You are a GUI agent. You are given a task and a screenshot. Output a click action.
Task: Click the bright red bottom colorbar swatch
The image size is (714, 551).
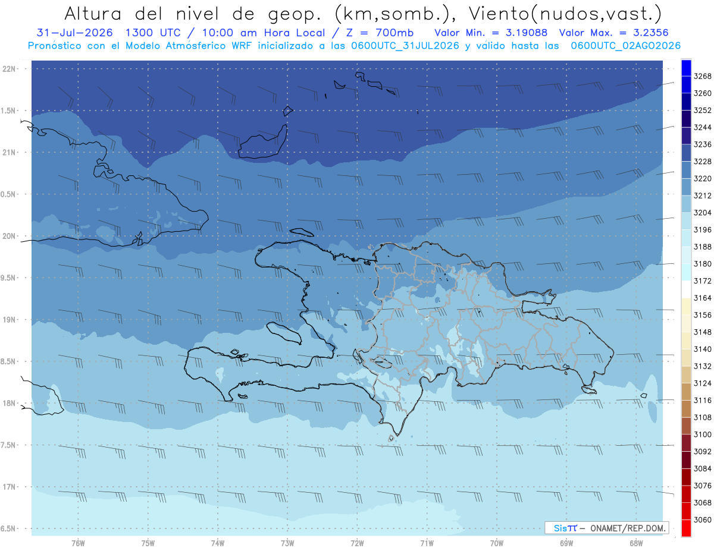686,528
